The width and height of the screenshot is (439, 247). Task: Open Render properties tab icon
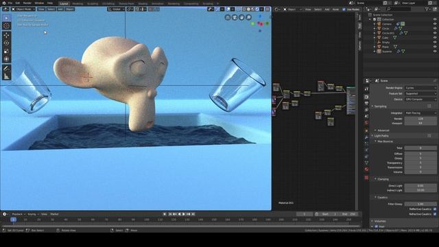point(366,97)
